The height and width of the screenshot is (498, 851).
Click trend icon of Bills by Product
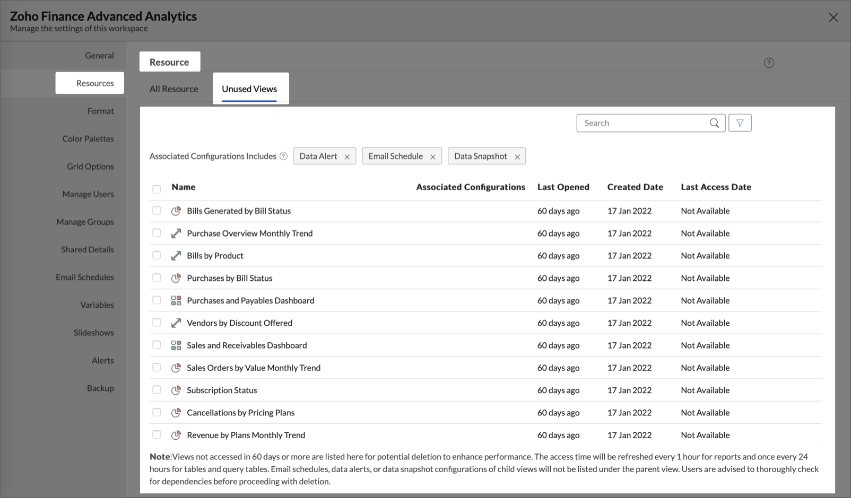(176, 256)
